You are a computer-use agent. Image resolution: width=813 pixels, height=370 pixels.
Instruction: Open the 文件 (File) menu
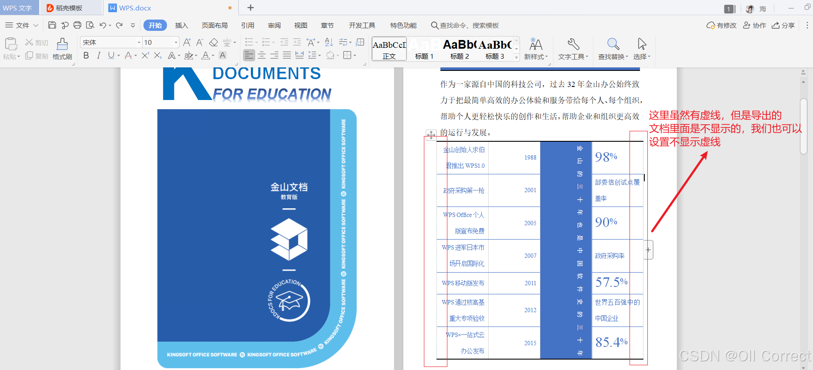click(22, 25)
